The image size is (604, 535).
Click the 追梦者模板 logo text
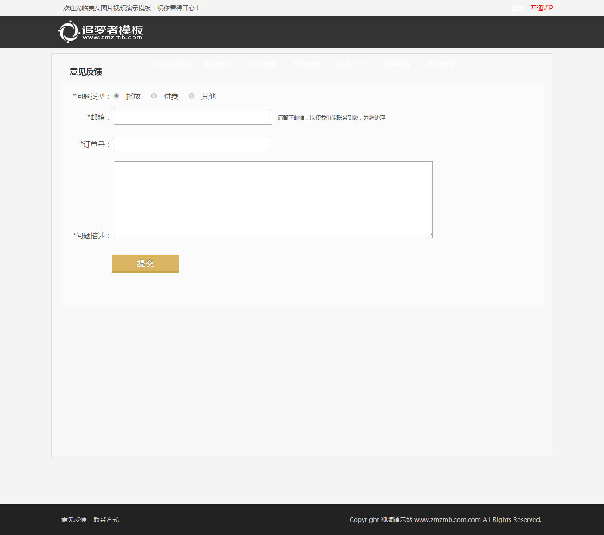(x=112, y=31)
